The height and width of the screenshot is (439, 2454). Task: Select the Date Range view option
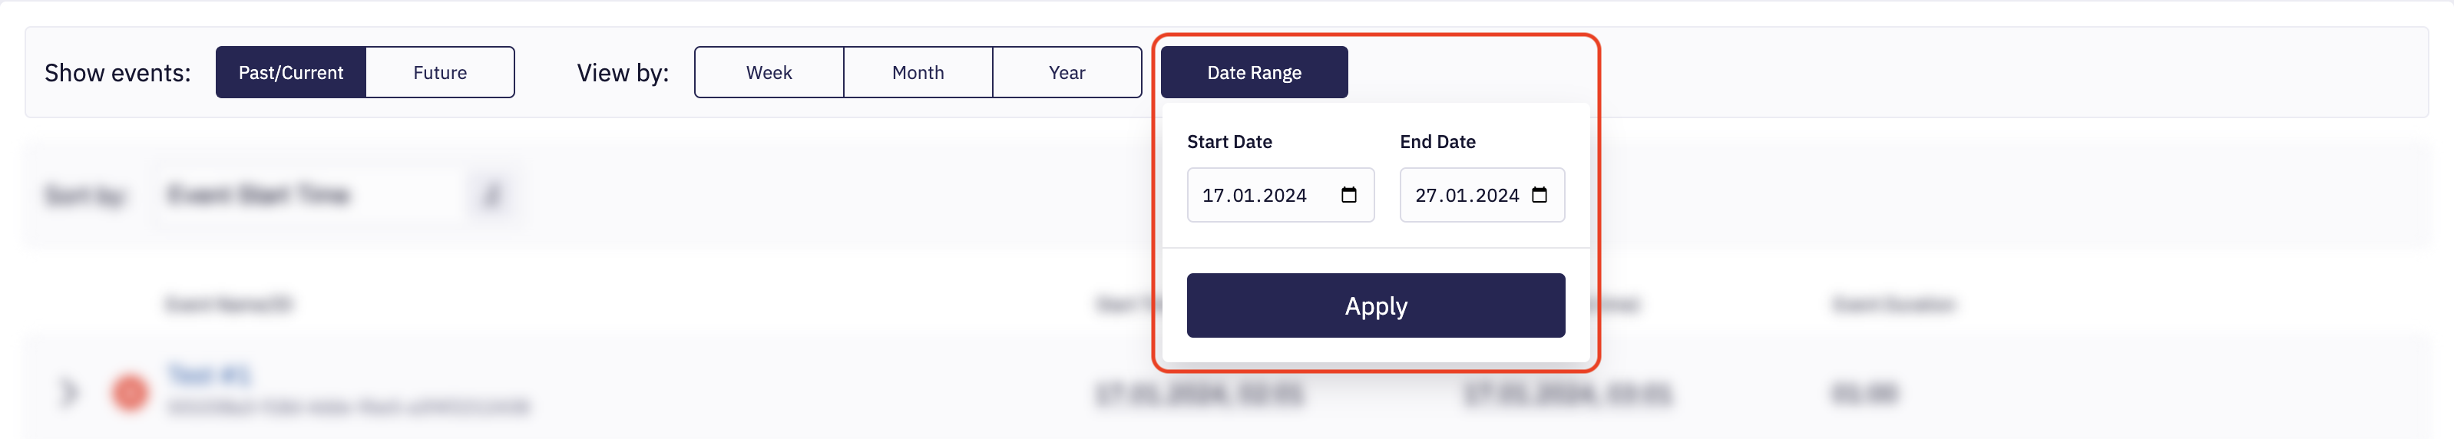1254,72
